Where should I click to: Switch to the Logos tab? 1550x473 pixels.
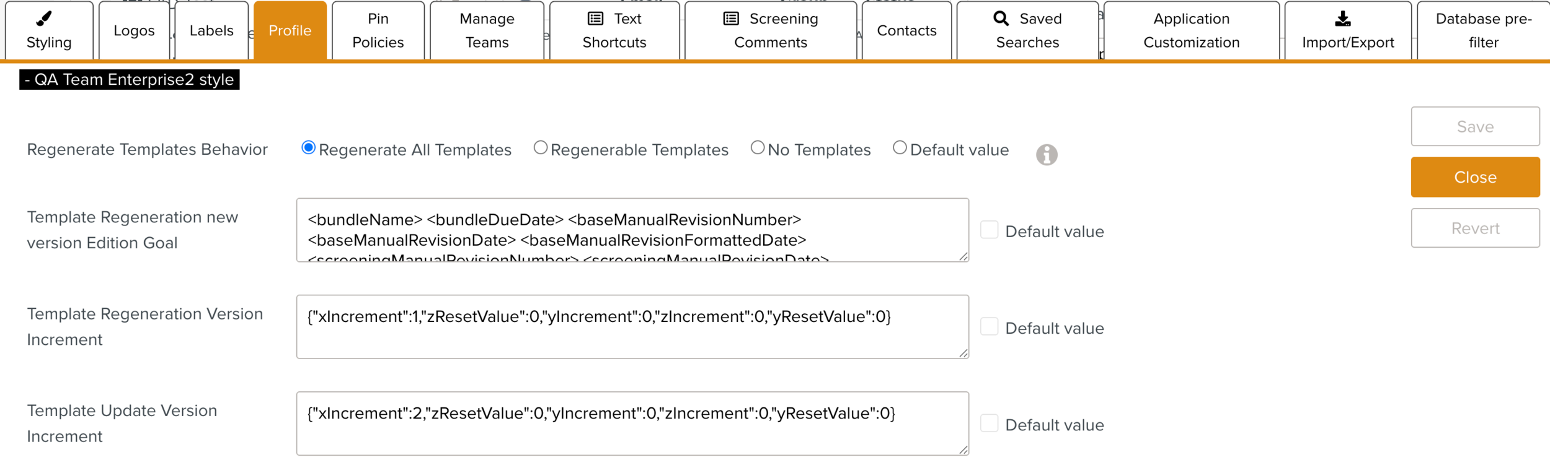tap(134, 30)
